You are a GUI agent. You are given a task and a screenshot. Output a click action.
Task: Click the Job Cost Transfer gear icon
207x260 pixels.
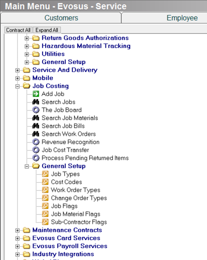(36, 150)
